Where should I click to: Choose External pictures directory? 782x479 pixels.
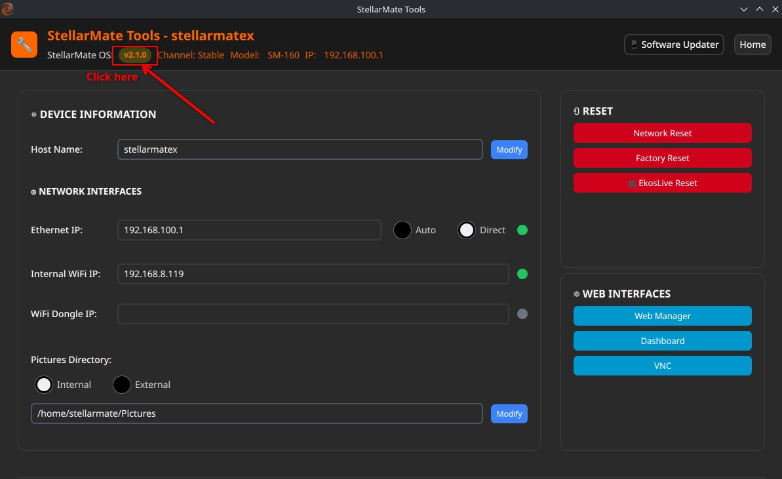[122, 384]
